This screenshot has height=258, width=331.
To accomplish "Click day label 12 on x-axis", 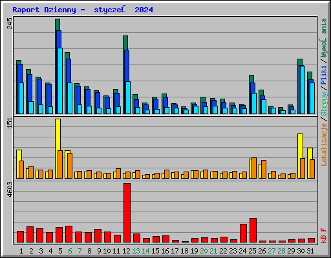I will tap(126, 251).
